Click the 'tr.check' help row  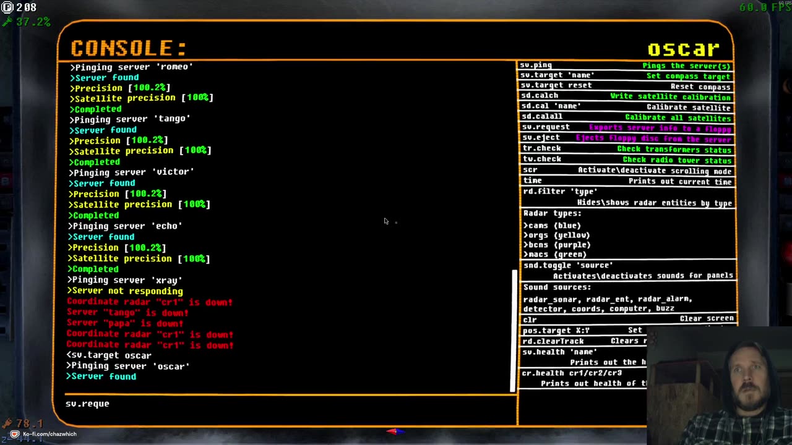click(626, 149)
